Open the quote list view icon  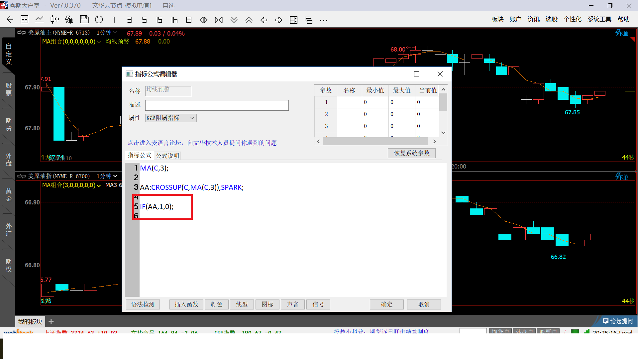(25, 20)
